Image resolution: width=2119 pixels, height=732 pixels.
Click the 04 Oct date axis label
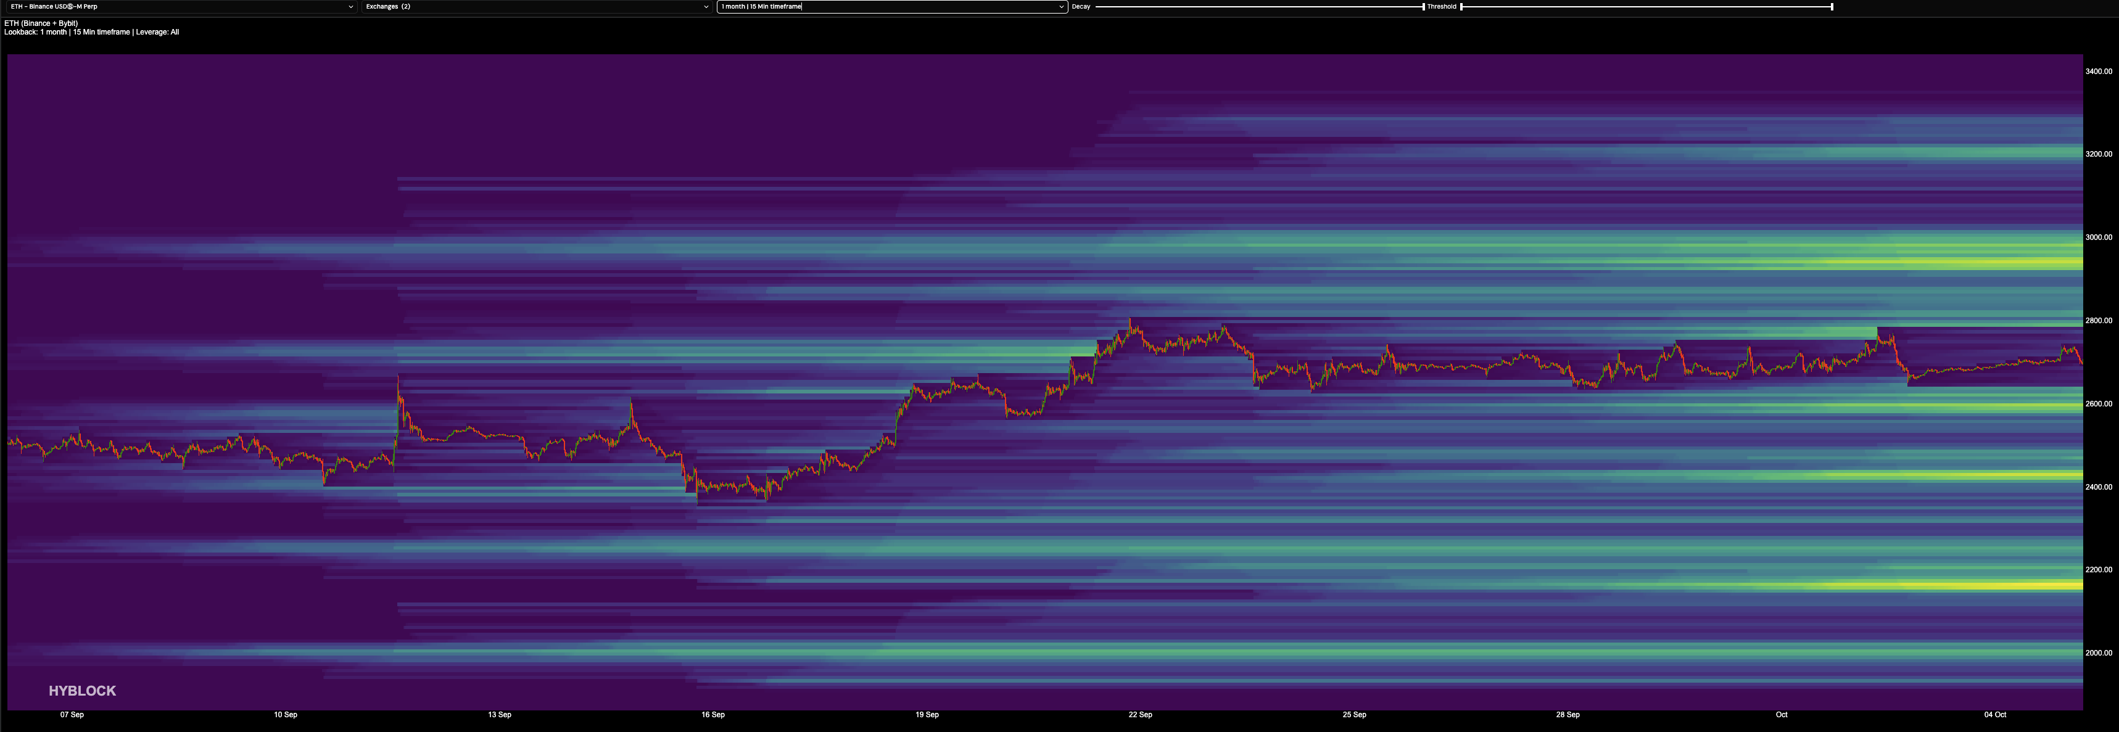[x=1995, y=715]
